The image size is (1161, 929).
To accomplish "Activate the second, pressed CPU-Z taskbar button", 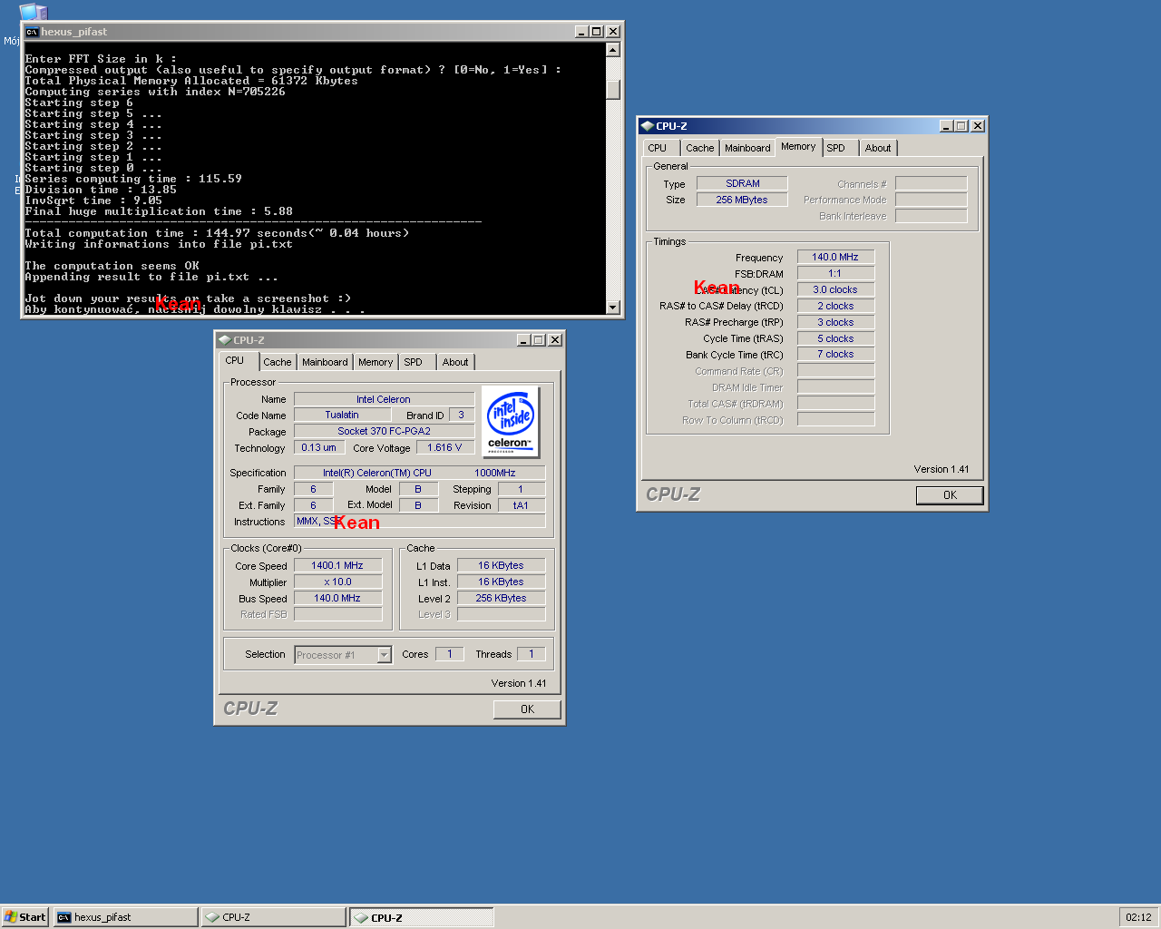I will 422,917.
